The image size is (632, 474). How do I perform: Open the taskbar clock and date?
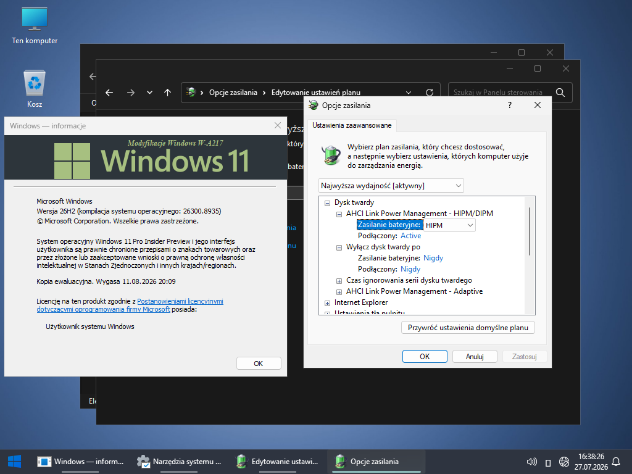[591, 462]
